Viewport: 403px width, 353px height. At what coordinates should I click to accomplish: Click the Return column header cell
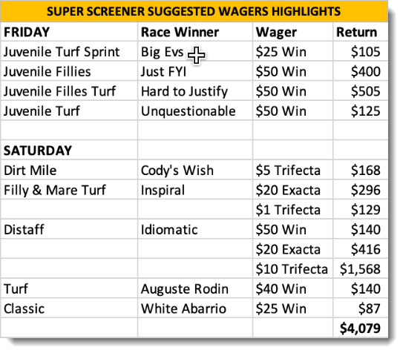click(361, 32)
